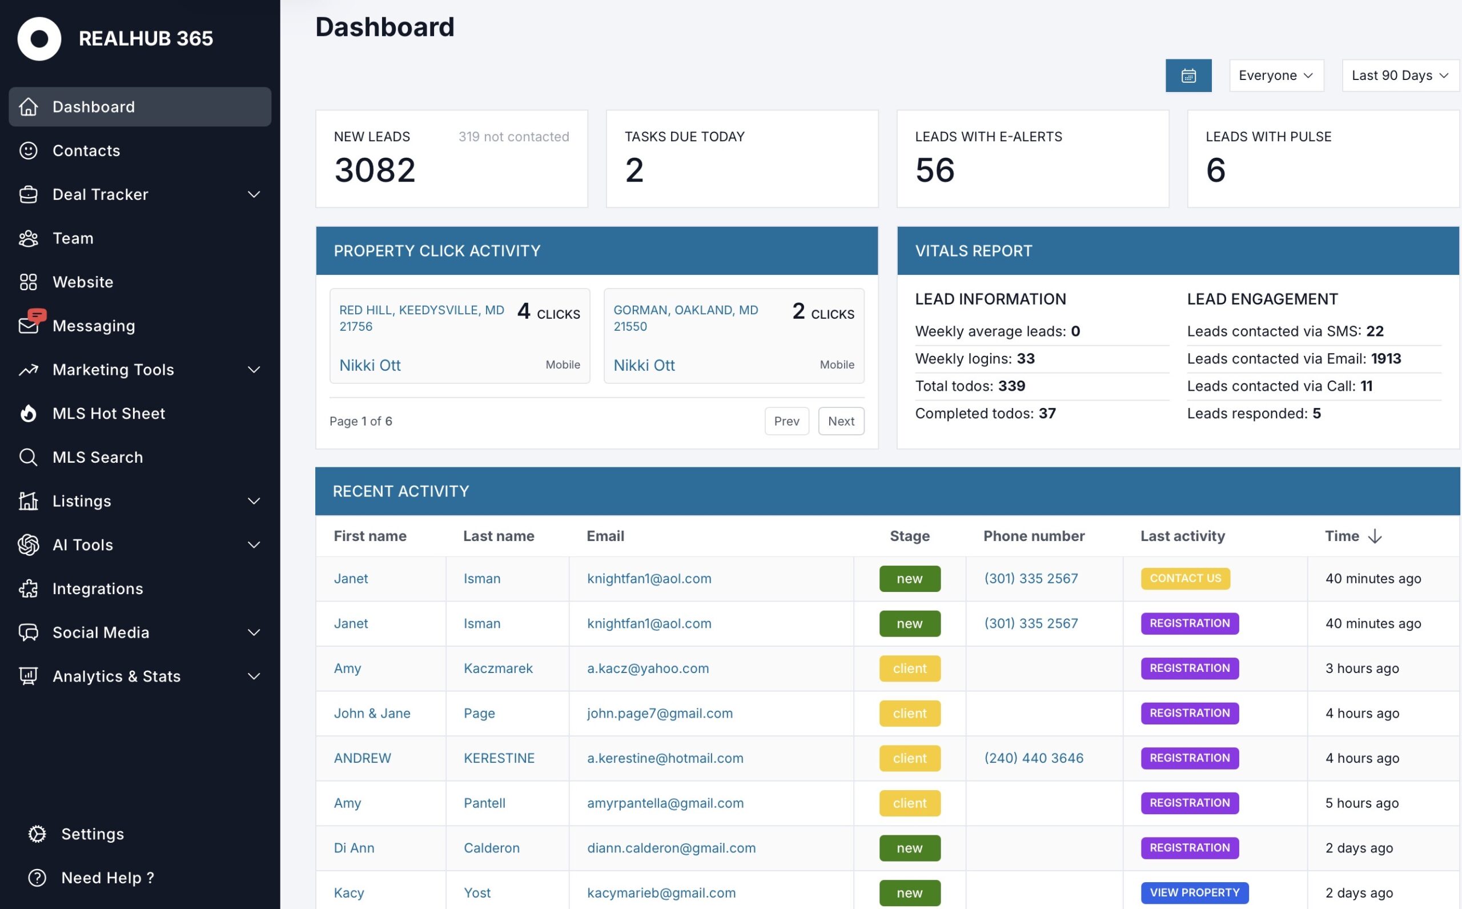Image resolution: width=1462 pixels, height=909 pixels.
Task: Click the Settings gear icon
Action: 37,834
